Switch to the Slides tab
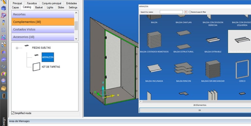 click(x=61, y=8)
